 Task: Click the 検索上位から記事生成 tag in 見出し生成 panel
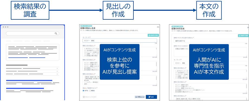tap(86, 26)
